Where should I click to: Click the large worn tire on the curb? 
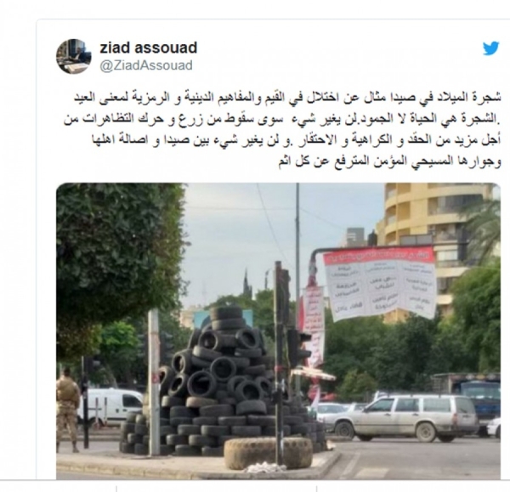coord(269,453)
